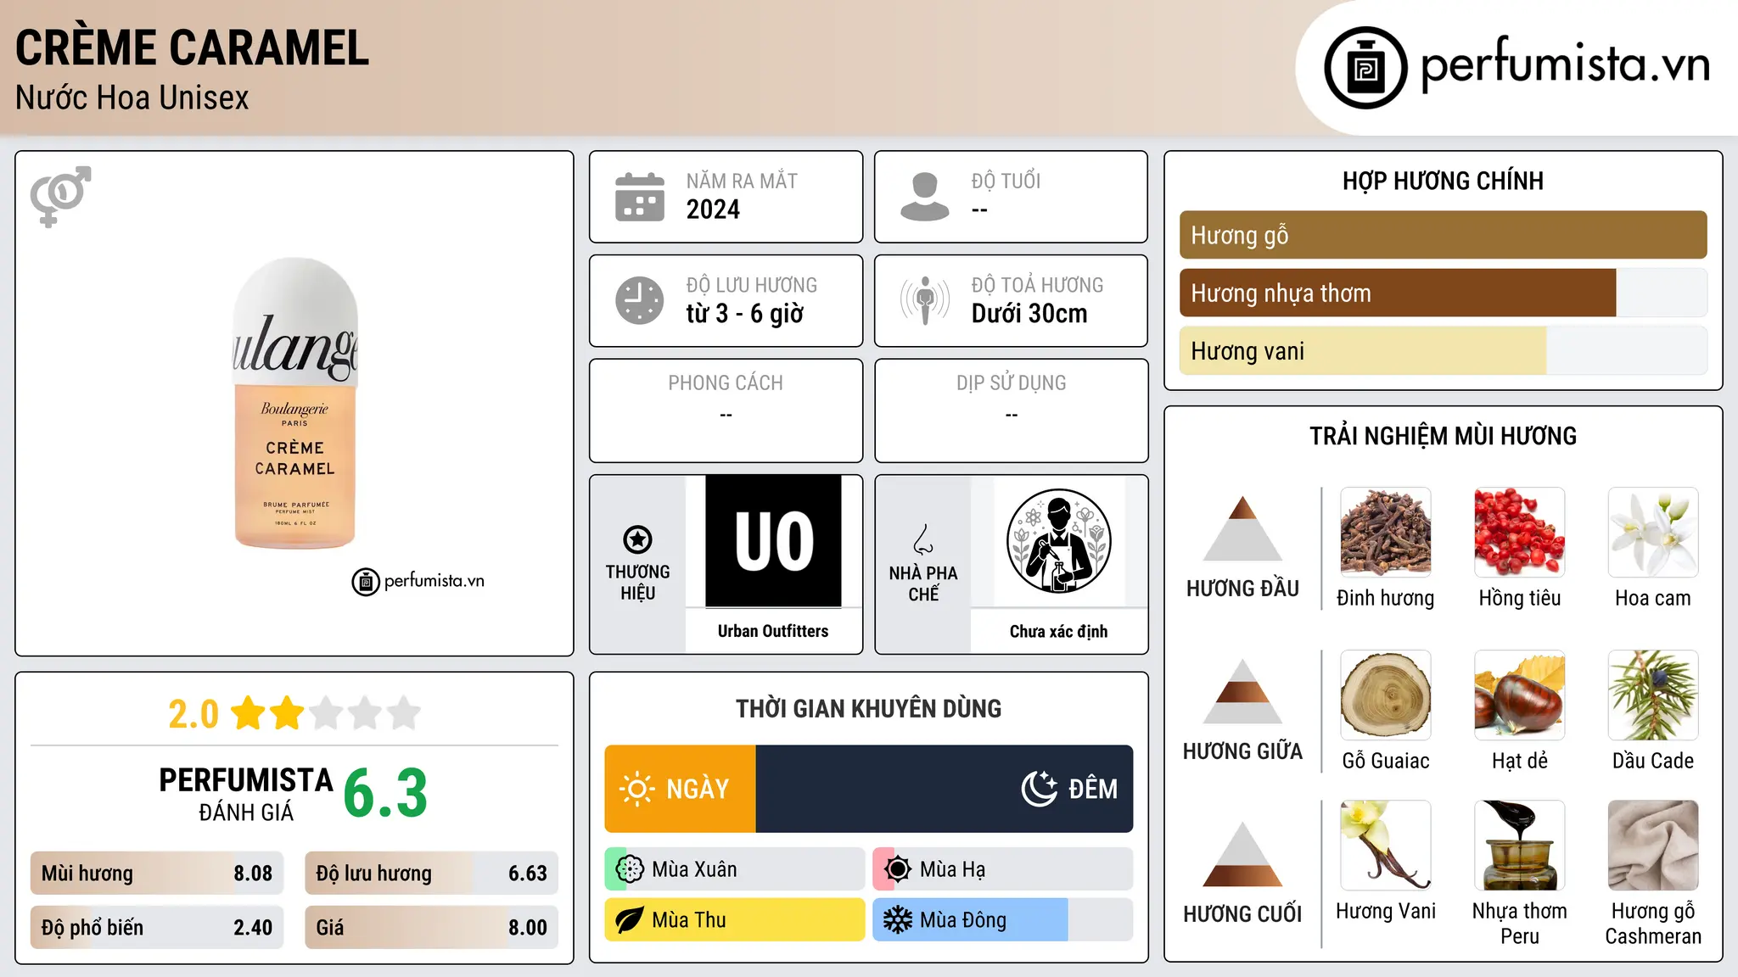Click the perfumista.vn site name in header
Image resolution: width=1738 pixels, height=977 pixels.
click(x=1565, y=64)
